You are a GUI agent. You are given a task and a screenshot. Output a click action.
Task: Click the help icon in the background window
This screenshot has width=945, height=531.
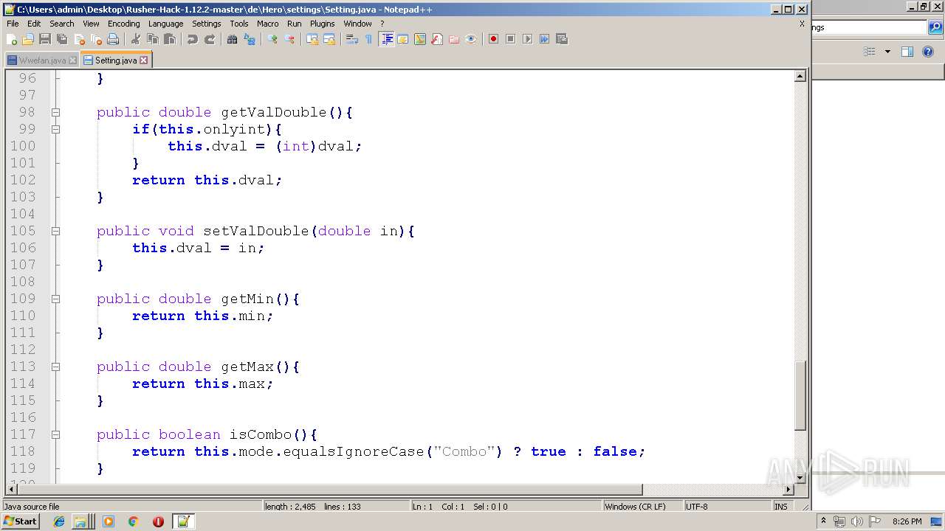point(929,52)
